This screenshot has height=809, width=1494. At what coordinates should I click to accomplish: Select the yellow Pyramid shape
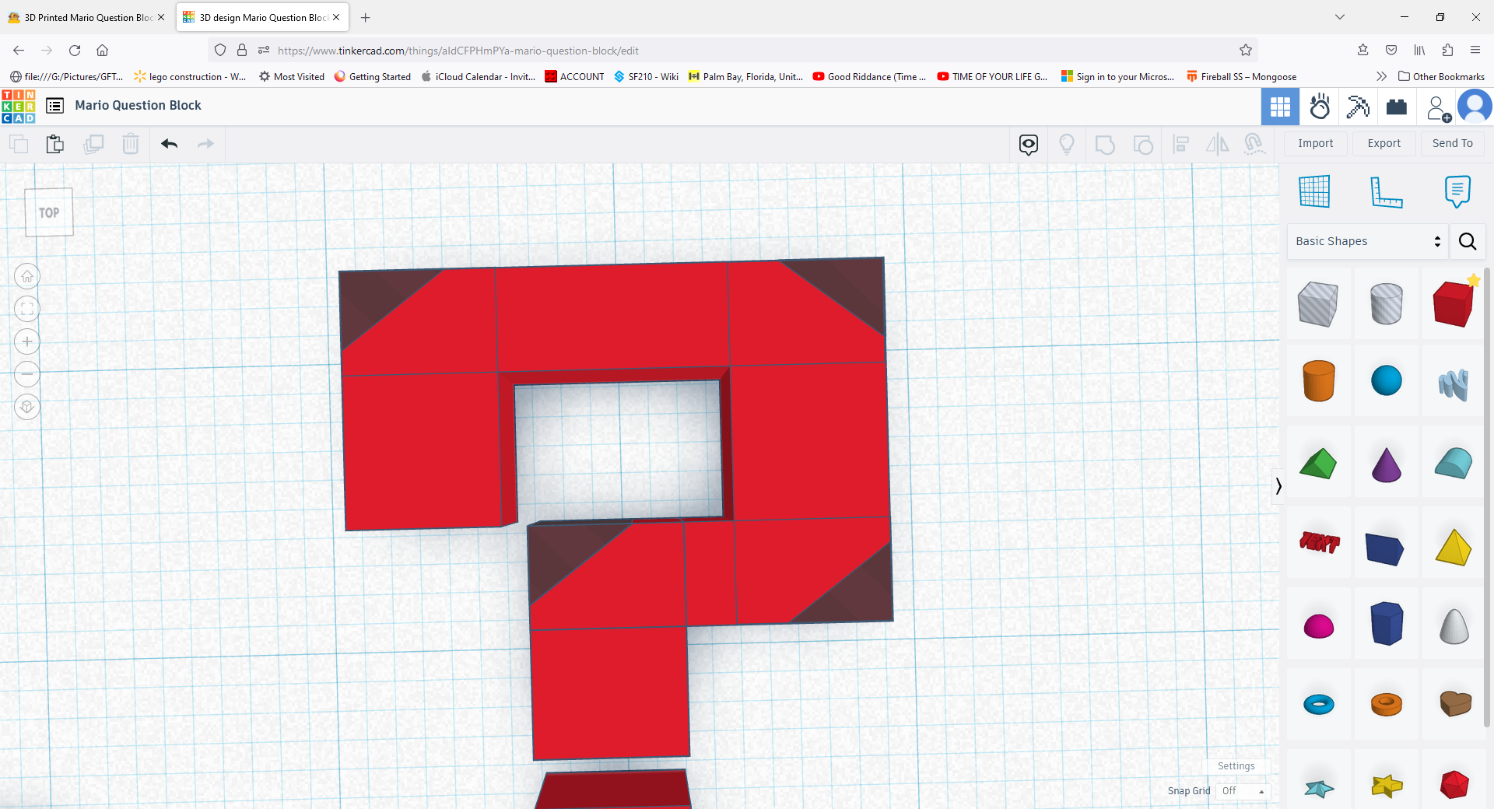(1454, 547)
